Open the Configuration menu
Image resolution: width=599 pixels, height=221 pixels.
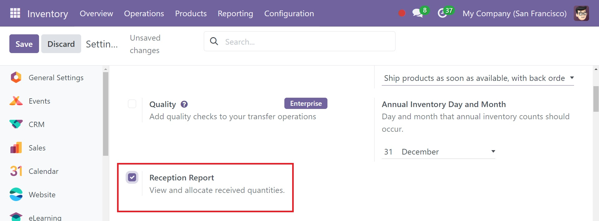coord(289,13)
